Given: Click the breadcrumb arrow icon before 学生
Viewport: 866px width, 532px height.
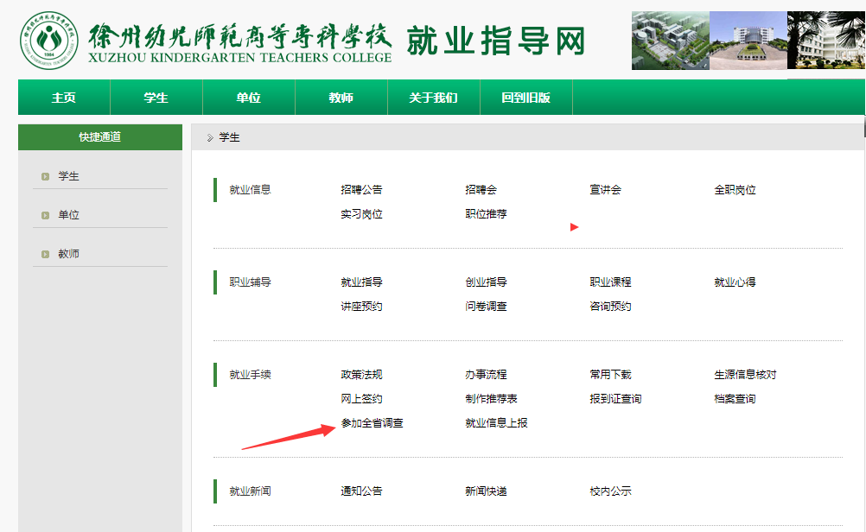Looking at the screenshot, I should 210,138.
